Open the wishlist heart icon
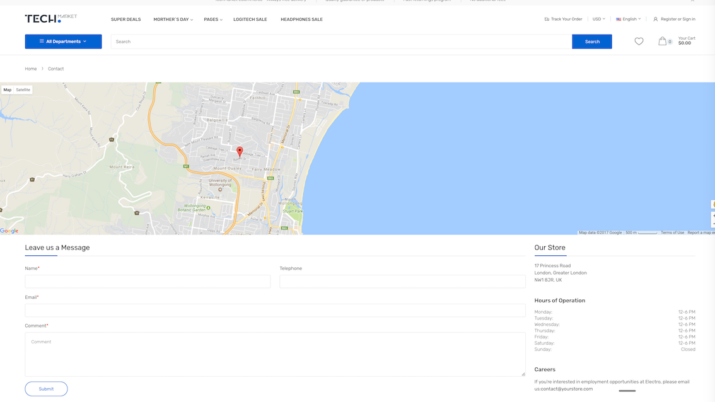The width and height of the screenshot is (715, 402). [639, 42]
